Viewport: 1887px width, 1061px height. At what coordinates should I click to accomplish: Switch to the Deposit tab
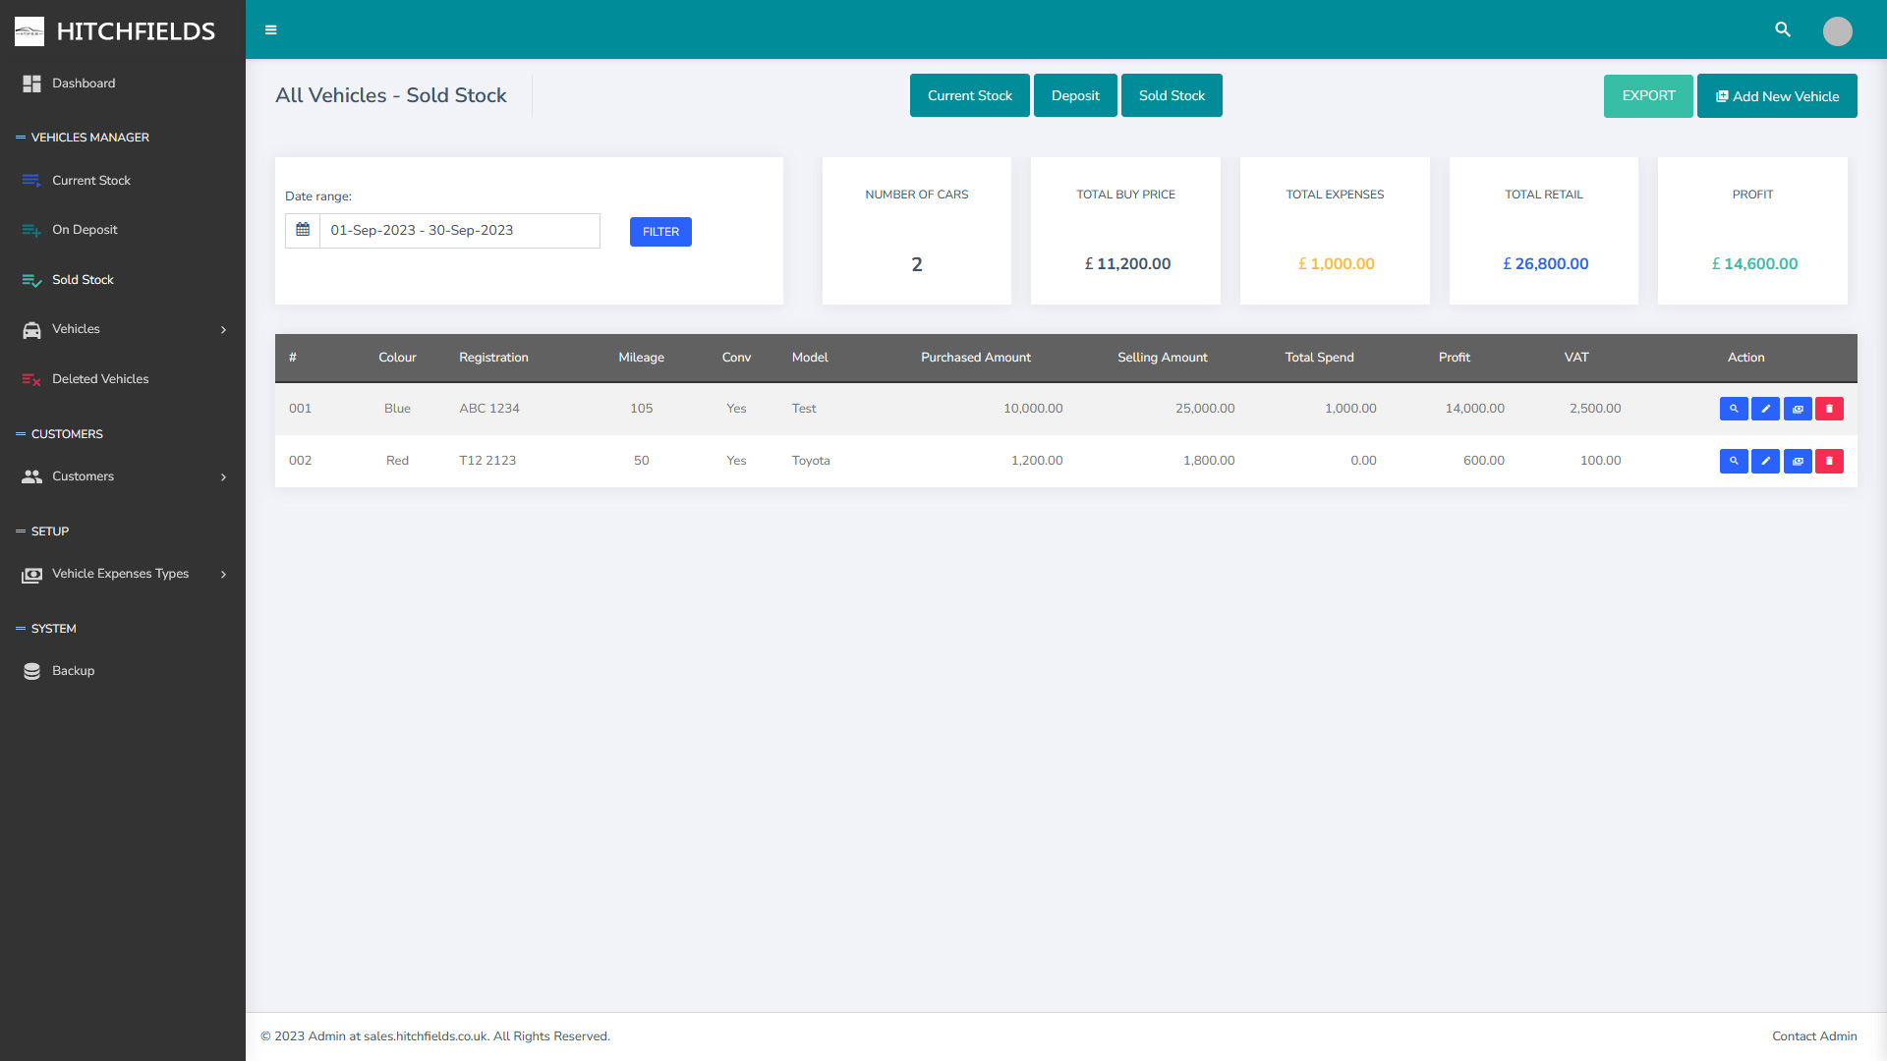pos(1075,95)
